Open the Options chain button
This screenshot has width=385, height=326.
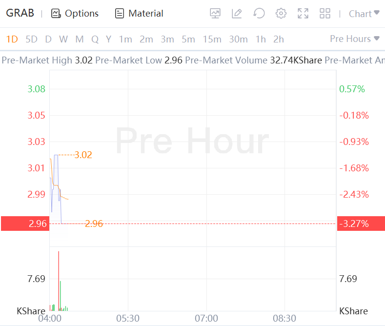click(x=75, y=14)
